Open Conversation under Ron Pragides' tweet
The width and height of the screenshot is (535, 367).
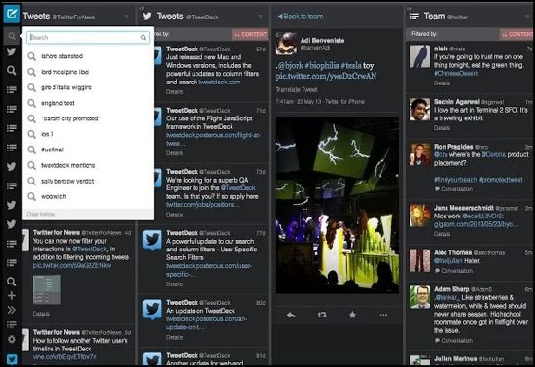tap(453, 189)
